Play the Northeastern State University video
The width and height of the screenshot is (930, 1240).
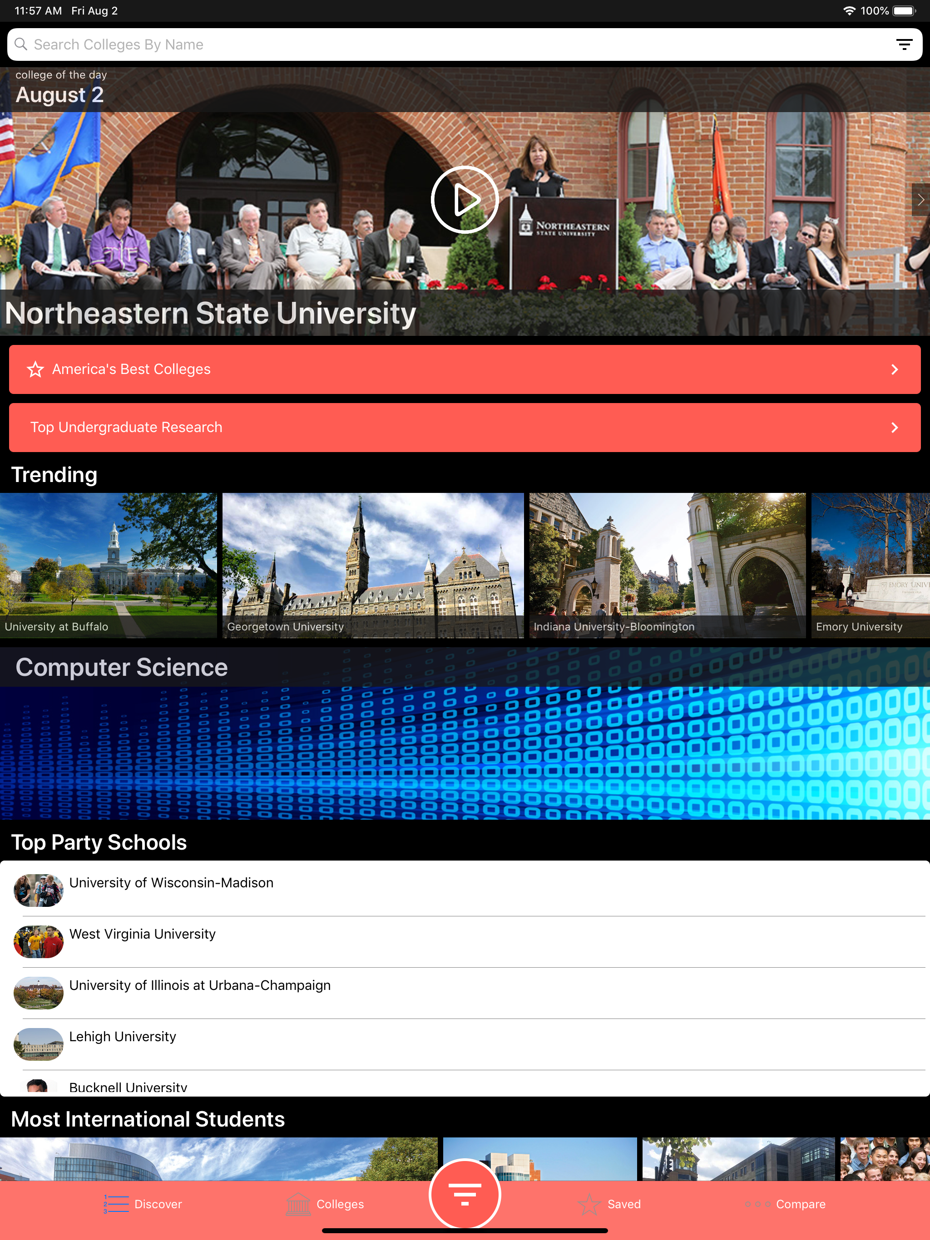(x=465, y=200)
